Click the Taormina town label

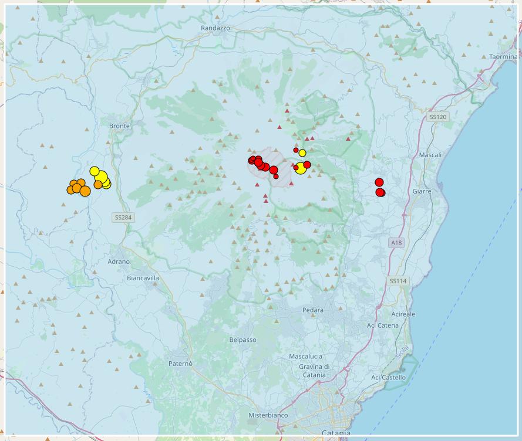503,57
